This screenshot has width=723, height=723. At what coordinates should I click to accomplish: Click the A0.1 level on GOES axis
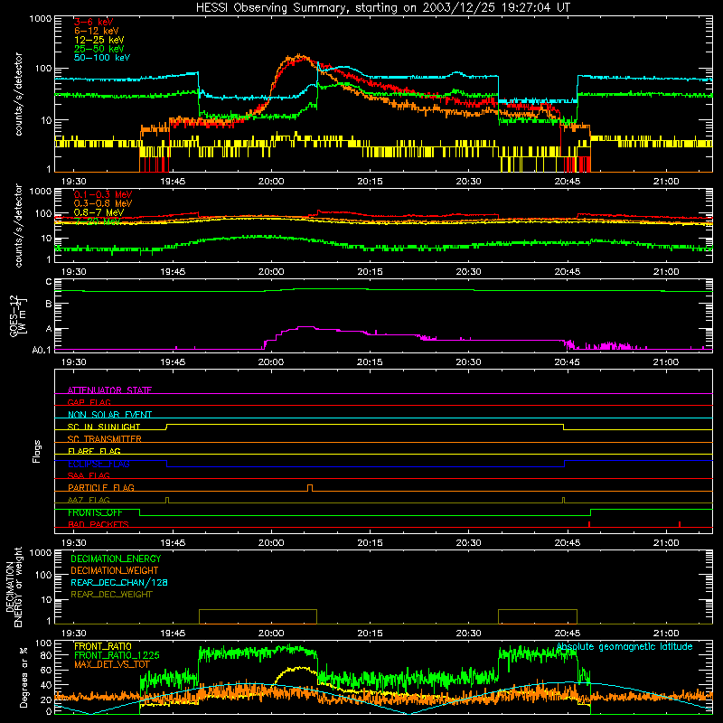tap(42, 351)
